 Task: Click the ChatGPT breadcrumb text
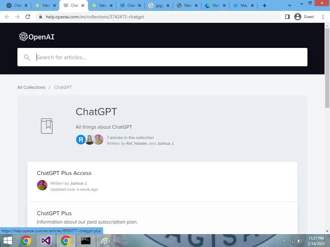point(63,87)
